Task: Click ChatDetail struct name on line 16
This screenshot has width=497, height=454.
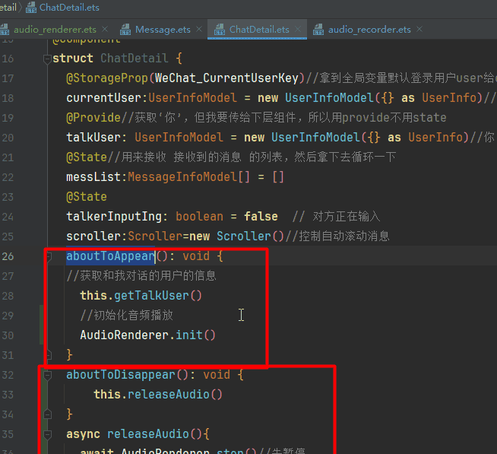Action: [134, 59]
